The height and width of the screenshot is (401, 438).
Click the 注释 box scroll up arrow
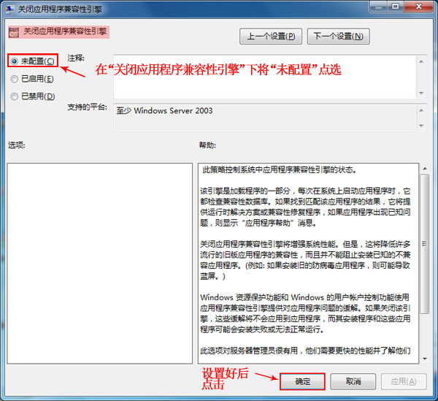tap(421, 61)
